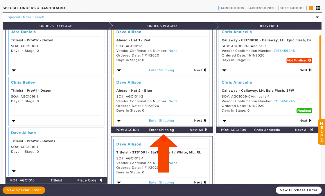Expand Dave Allison ProV1x Dozens card details
Viewport: 325px width, 196px height.
(14, 171)
